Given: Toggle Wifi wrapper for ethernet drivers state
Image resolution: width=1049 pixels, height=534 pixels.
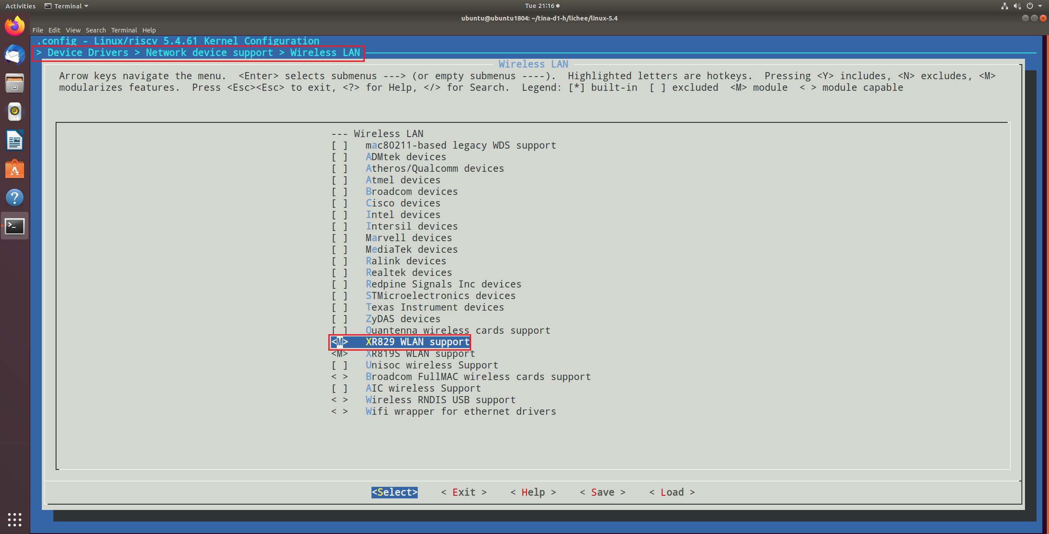Looking at the screenshot, I should [339, 412].
